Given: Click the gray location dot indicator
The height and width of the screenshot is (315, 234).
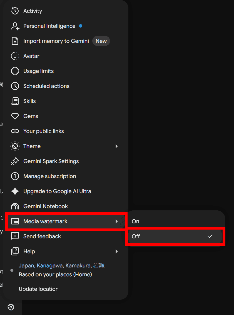Looking at the screenshot, I should pyautogui.click(x=12, y=270).
